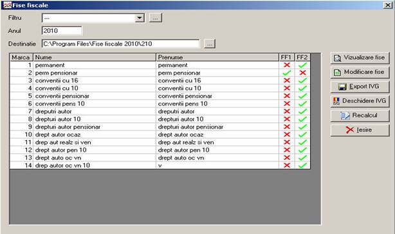Select Prenume cell 'dreputri autor'
Image resolution: width=395 pixels, height=234 pixels.
click(217, 111)
